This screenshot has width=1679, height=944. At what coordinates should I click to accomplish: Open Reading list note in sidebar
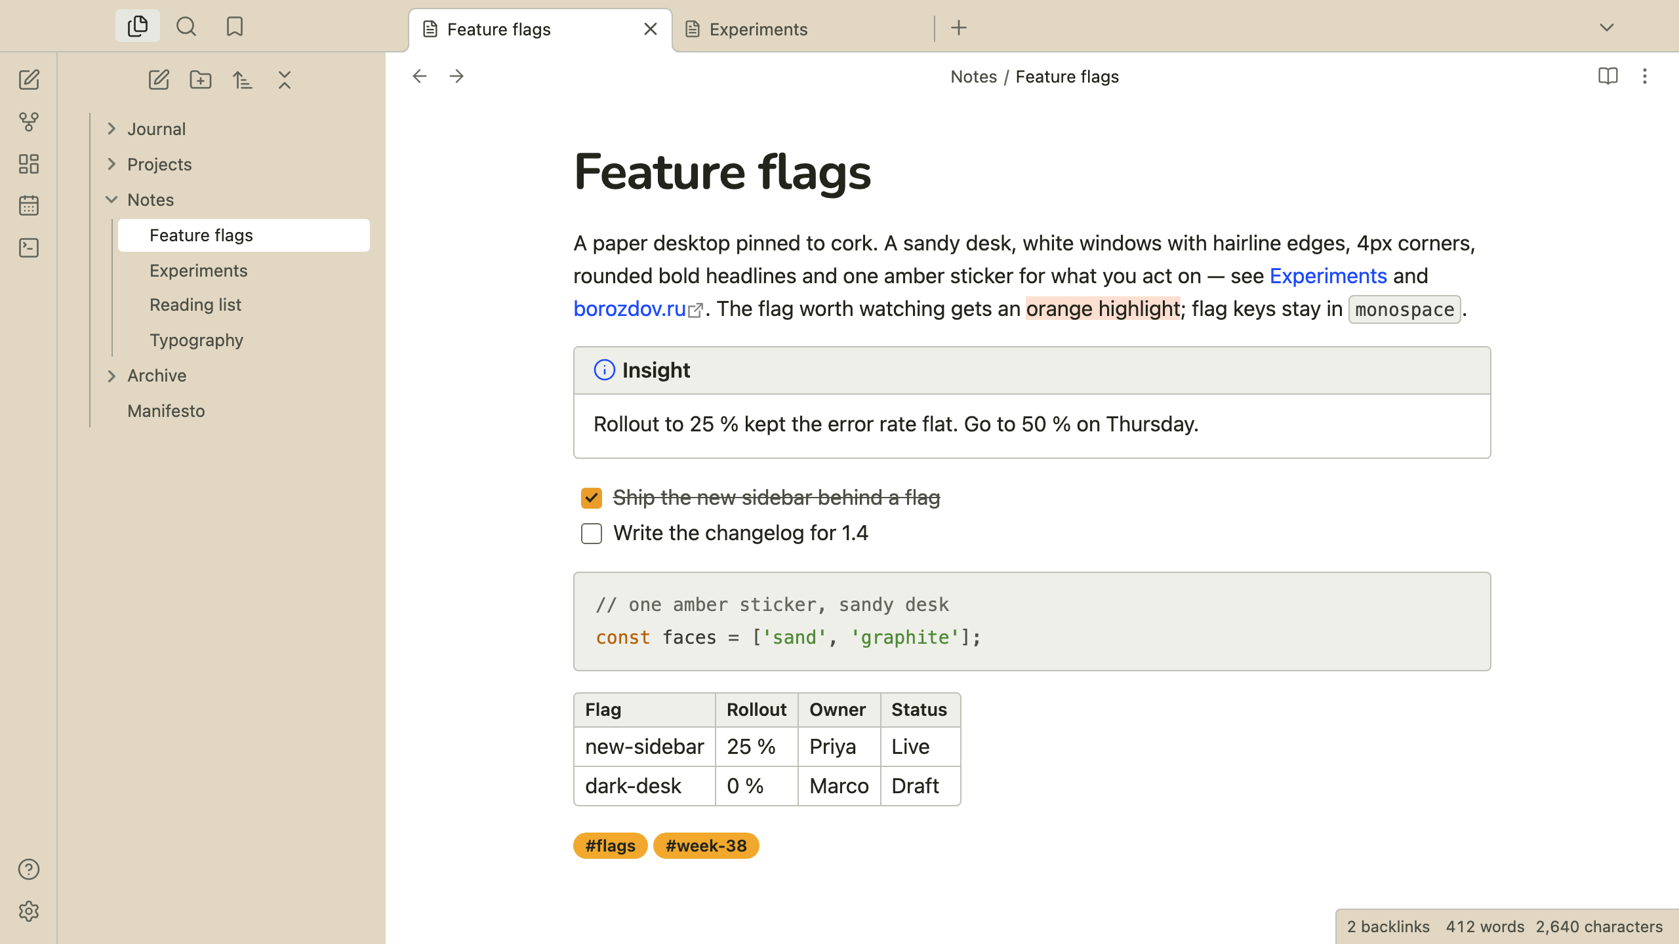click(244, 305)
